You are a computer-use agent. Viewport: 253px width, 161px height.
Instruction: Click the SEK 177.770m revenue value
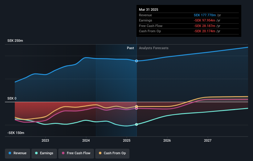(x=205, y=15)
